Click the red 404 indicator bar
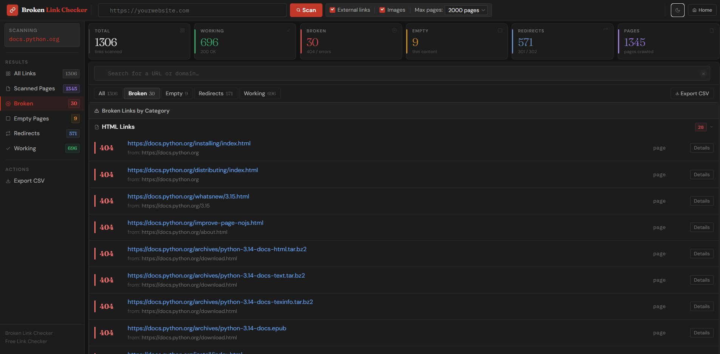The image size is (720, 354). [95, 148]
